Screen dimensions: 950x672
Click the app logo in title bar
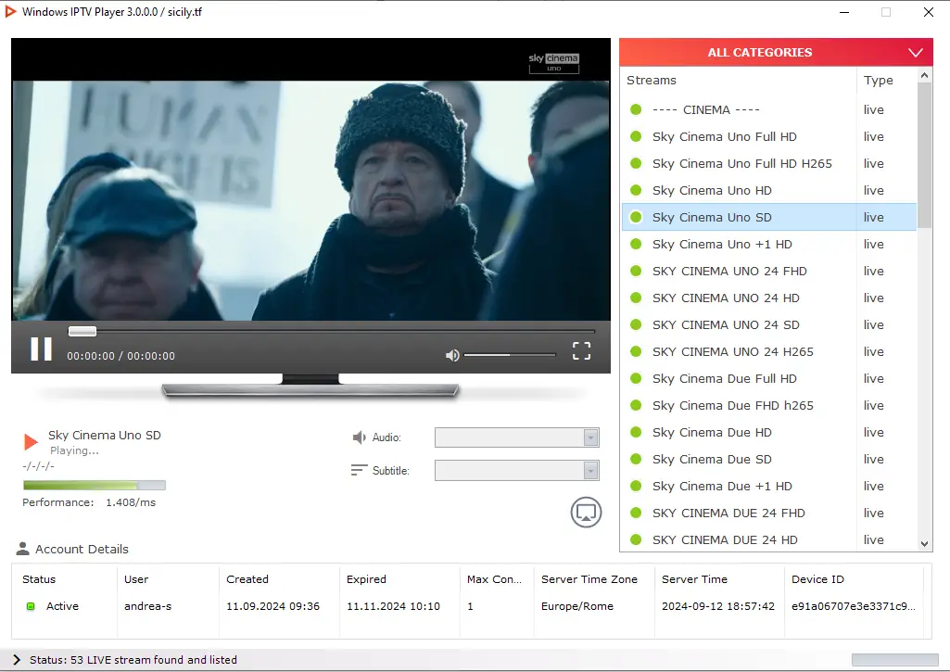coord(10,11)
